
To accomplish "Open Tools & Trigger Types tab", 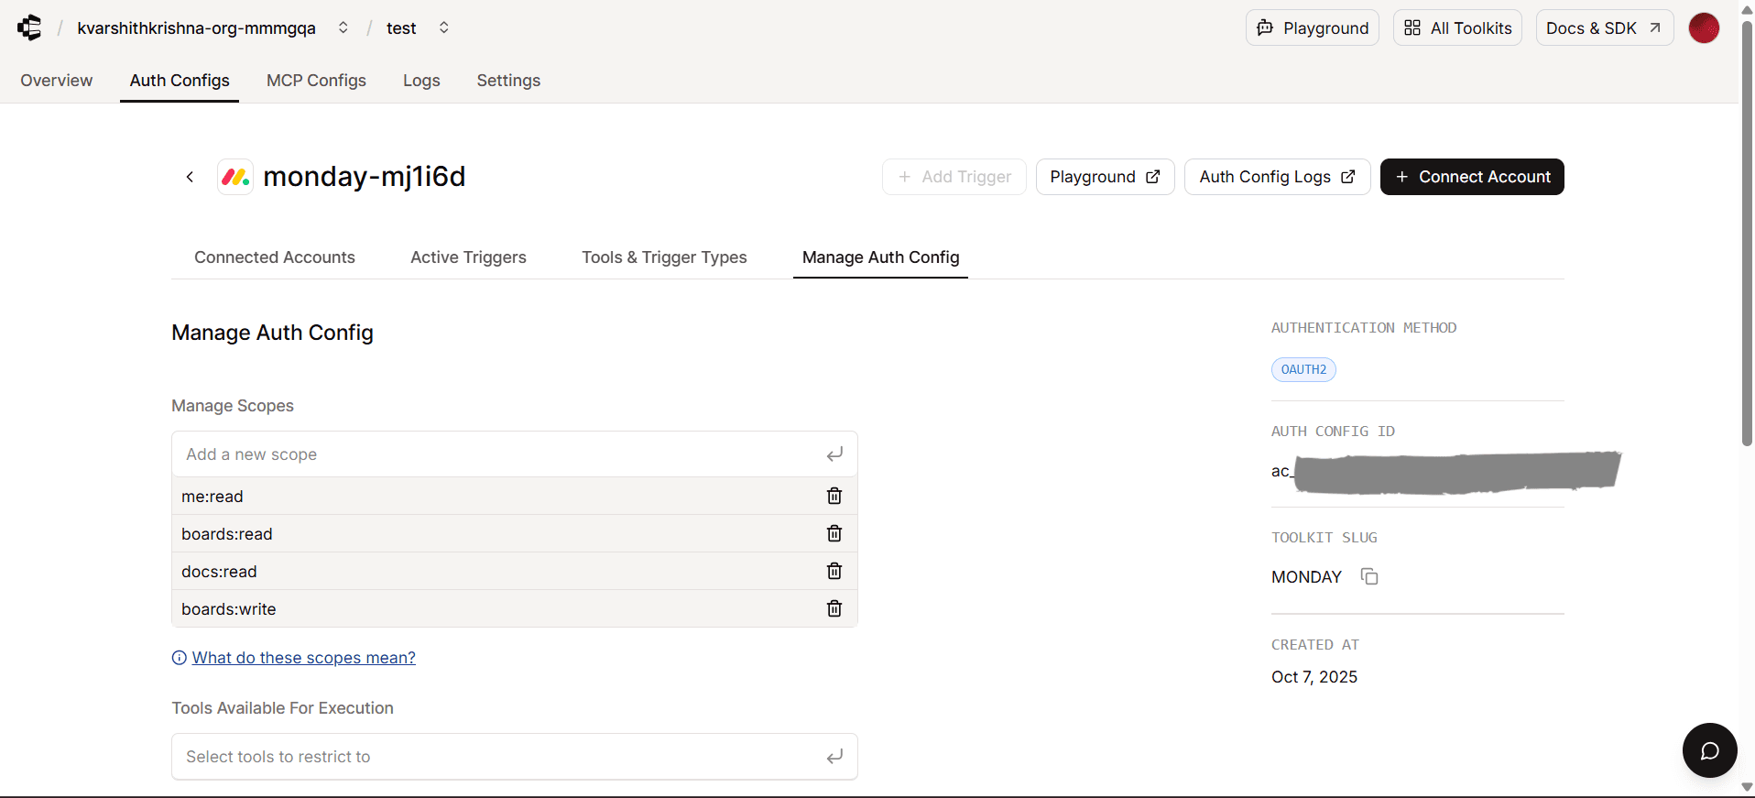I will pos(664,257).
